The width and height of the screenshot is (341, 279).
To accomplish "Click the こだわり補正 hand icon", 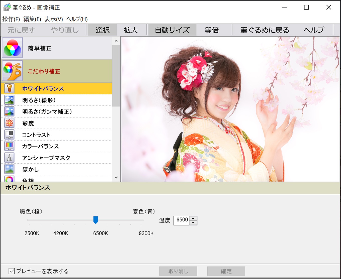I will click(x=13, y=71).
